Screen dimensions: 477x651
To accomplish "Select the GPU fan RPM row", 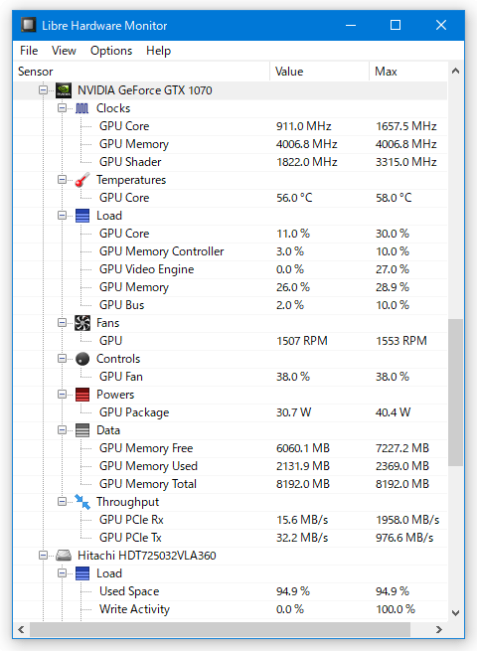I will point(231,341).
